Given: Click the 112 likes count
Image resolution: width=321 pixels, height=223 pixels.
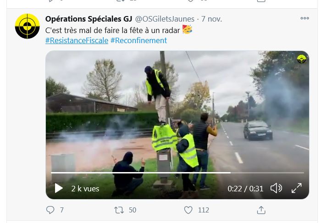Looking at the screenshot, I should pyautogui.click(x=203, y=210).
